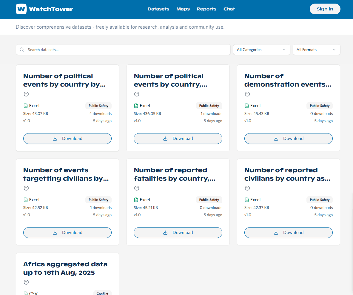This screenshot has height=295, width=353.
Task: Click the Conflict tag on Africa card
Action: [x=102, y=293]
